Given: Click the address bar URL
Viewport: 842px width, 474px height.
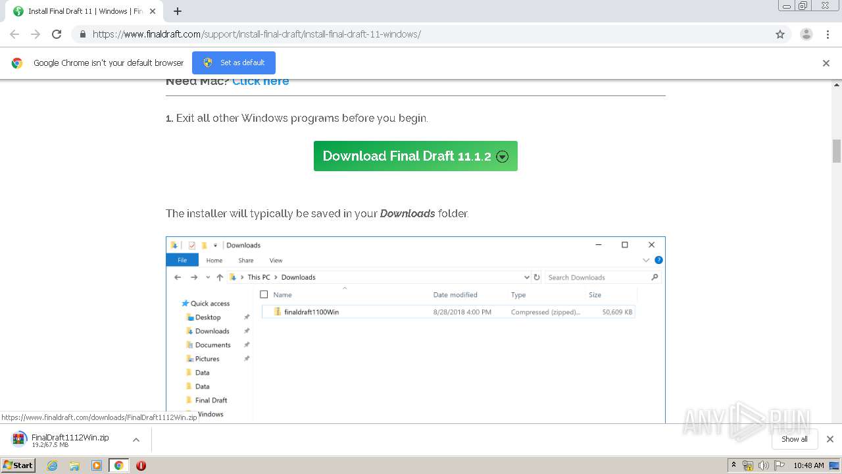Looking at the screenshot, I should click(257, 34).
